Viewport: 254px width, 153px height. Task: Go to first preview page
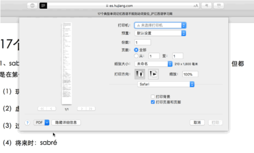coord(42,109)
